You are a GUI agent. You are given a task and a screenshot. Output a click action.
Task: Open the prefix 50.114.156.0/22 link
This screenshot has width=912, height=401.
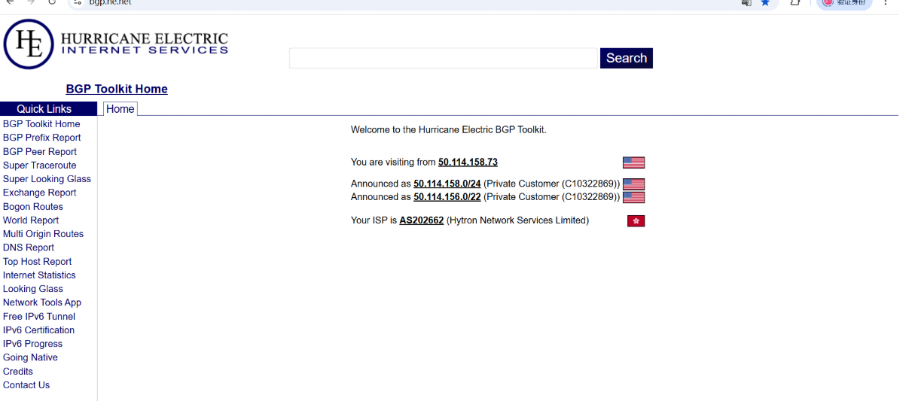[x=447, y=198]
